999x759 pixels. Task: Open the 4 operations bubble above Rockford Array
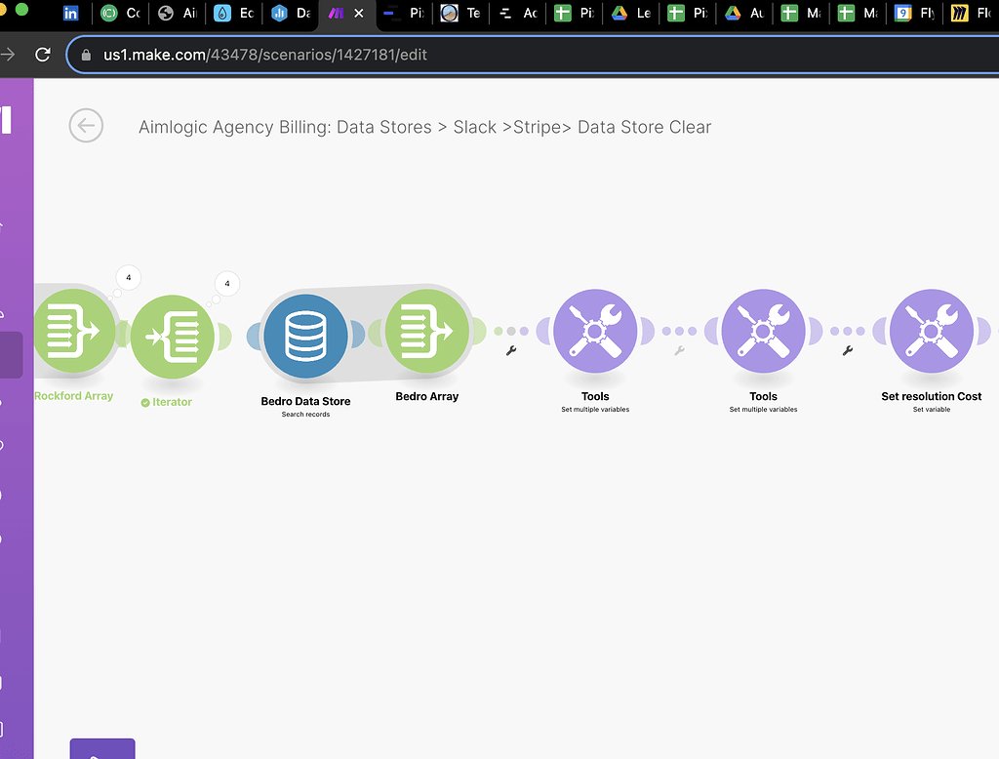[128, 277]
